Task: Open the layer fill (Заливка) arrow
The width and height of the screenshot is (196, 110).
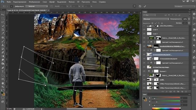Action: coord(189,23)
